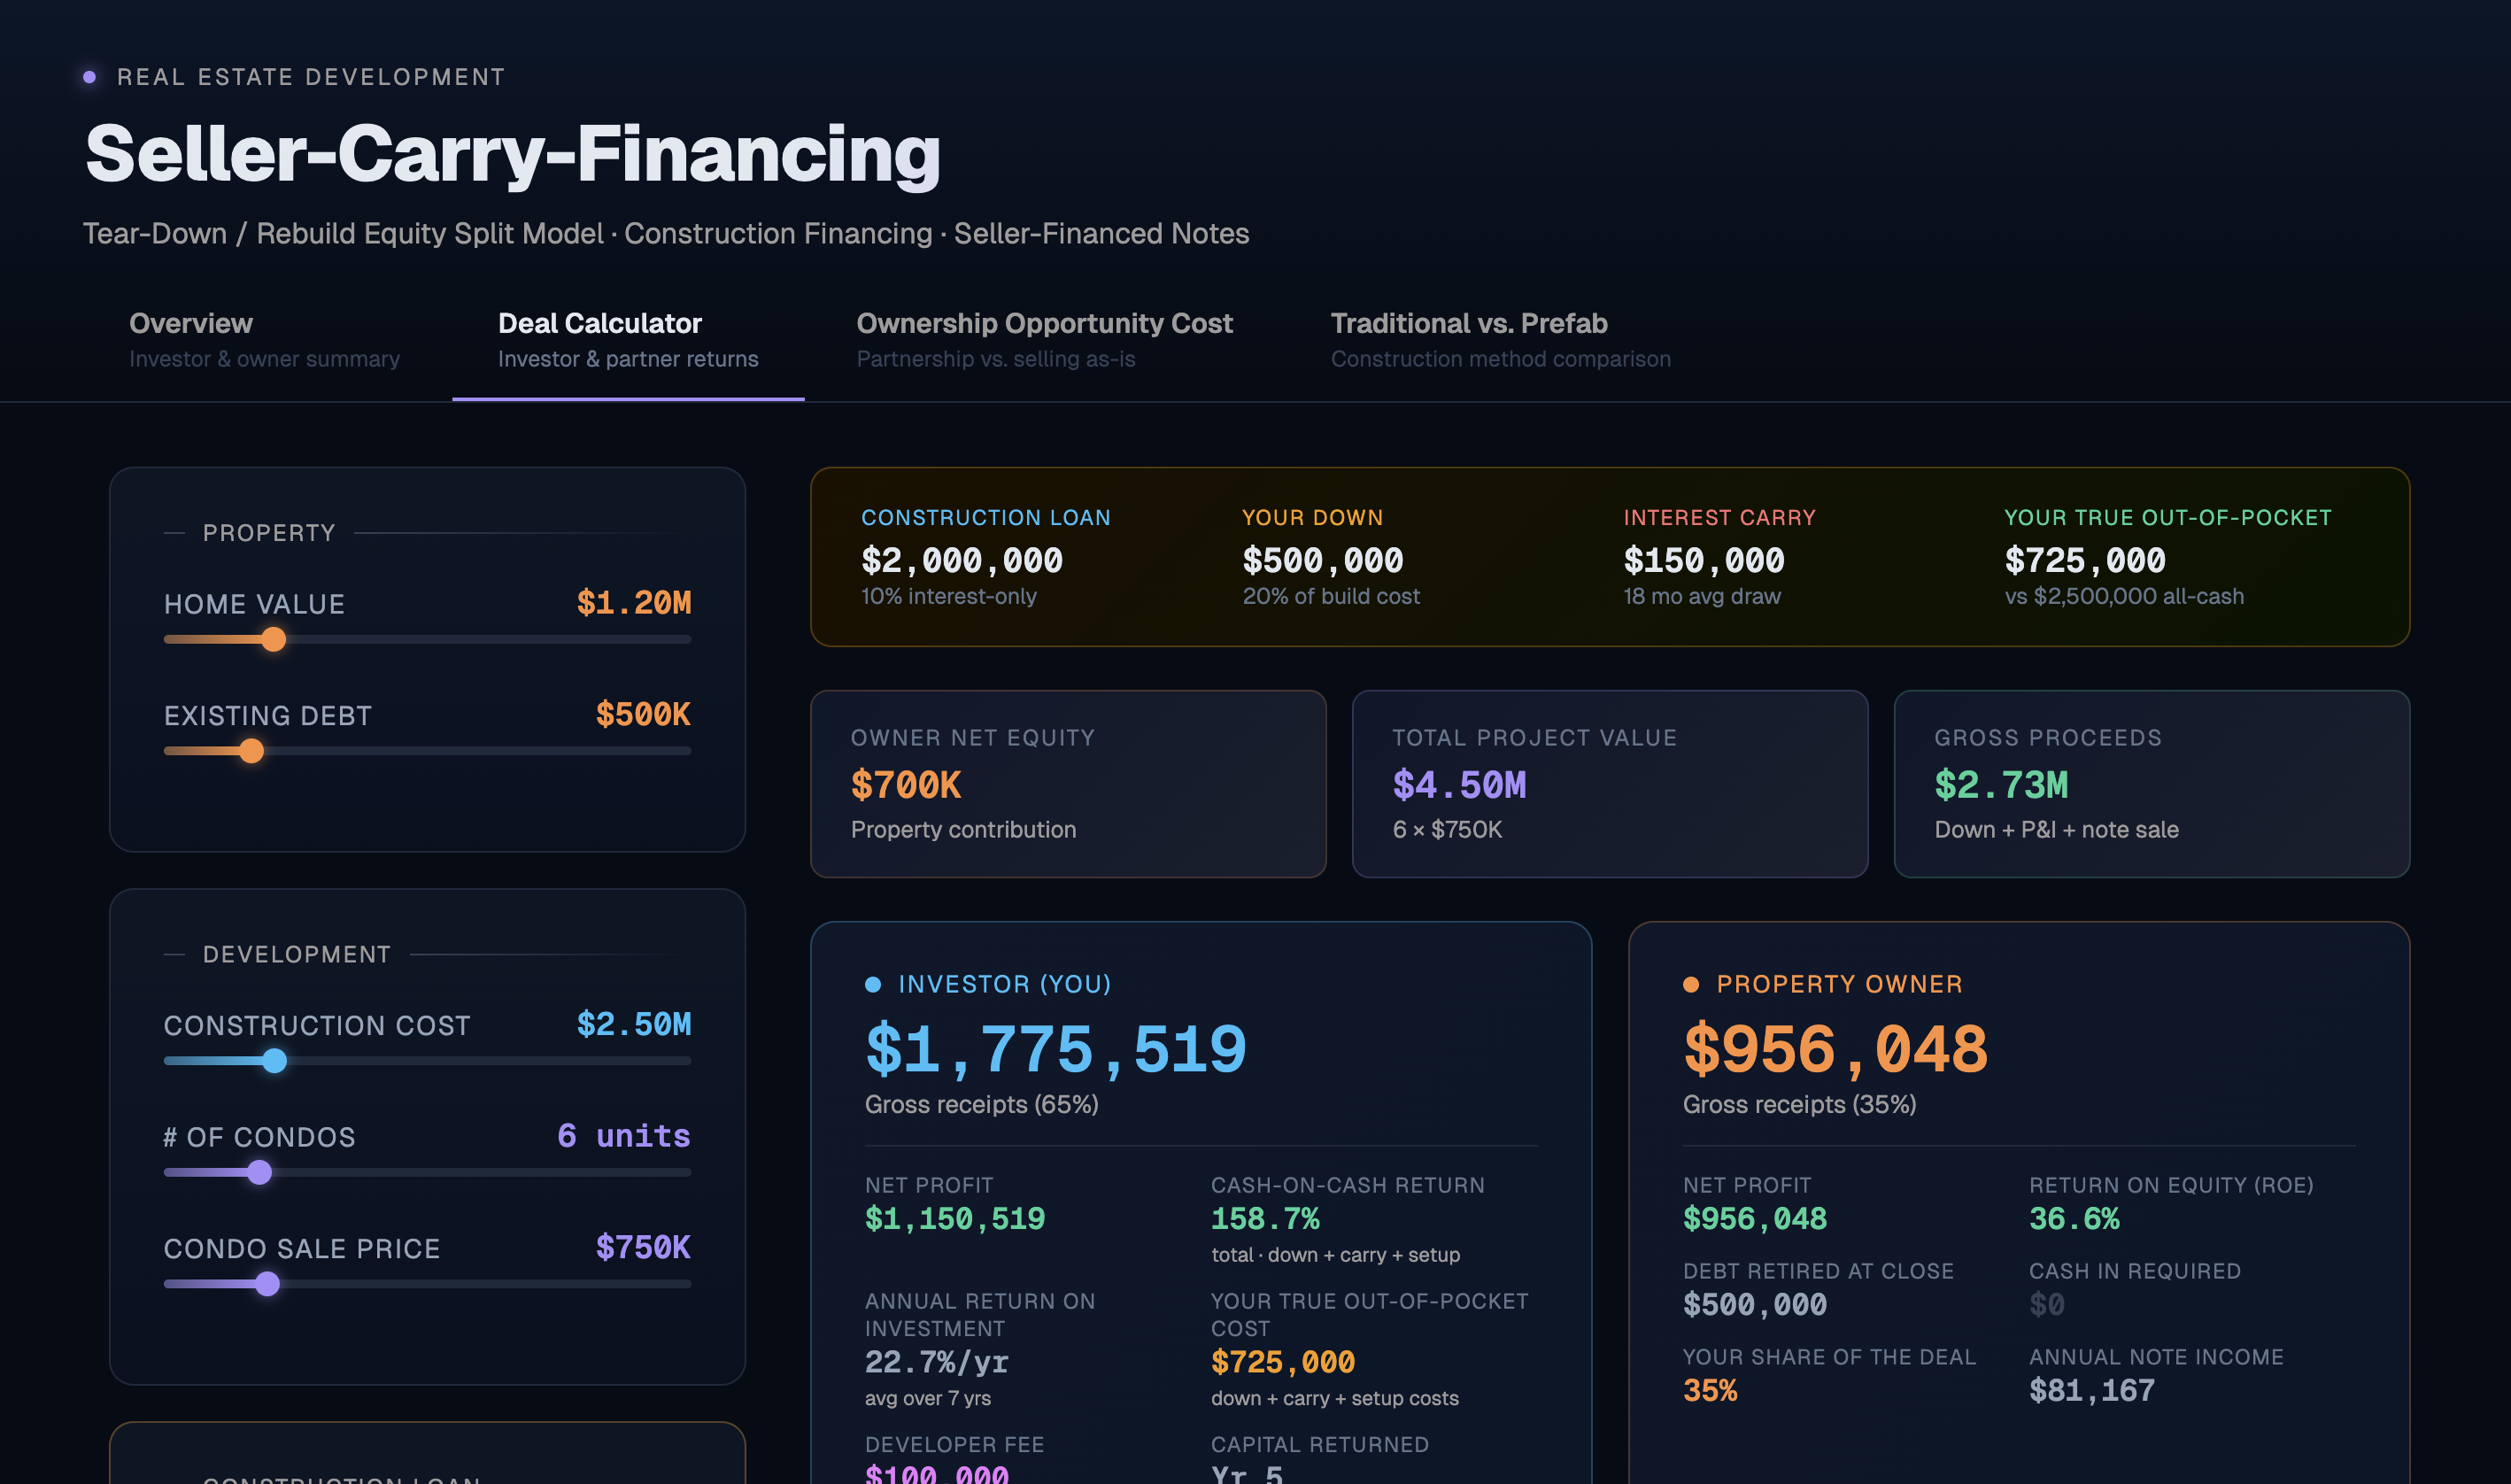Click Your True Out-of-Pocket $725,000 value
The height and width of the screenshot is (1484, 2511).
tap(2085, 561)
